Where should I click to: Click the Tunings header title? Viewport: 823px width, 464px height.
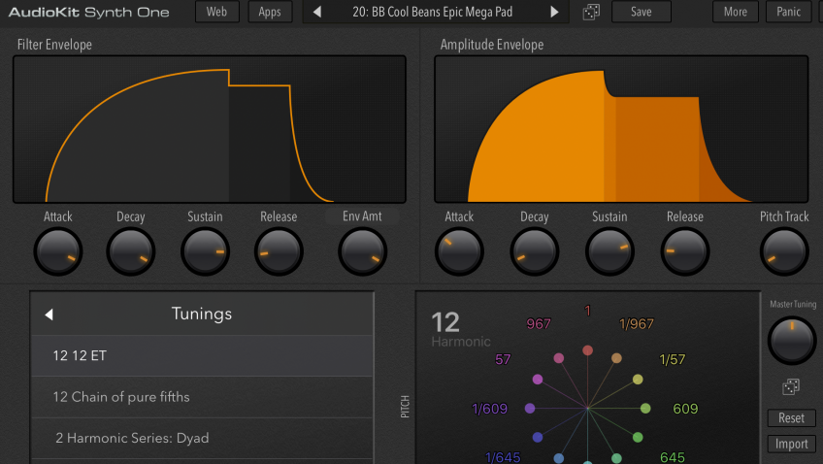pyautogui.click(x=202, y=314)
